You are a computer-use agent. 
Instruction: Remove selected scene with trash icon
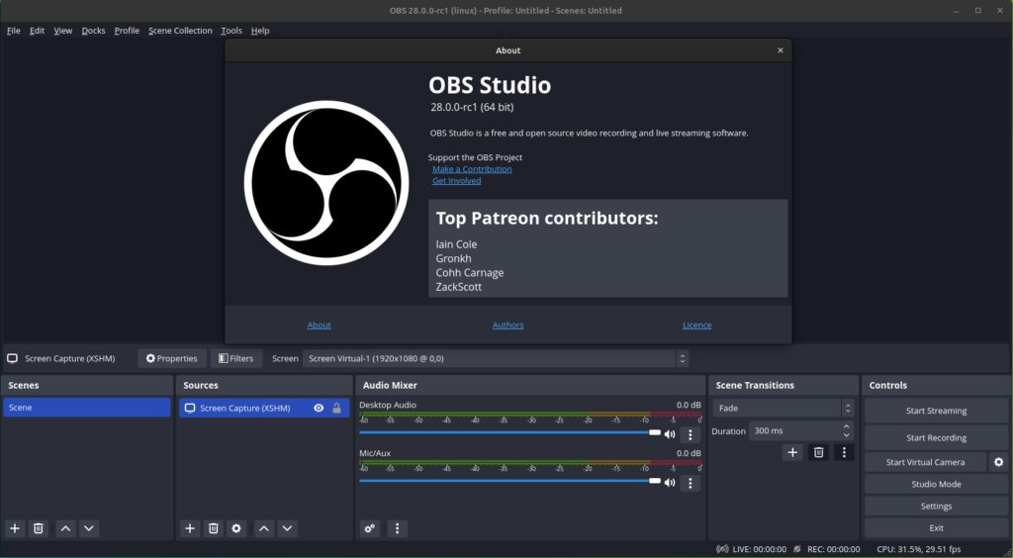[x=39, y=528]
